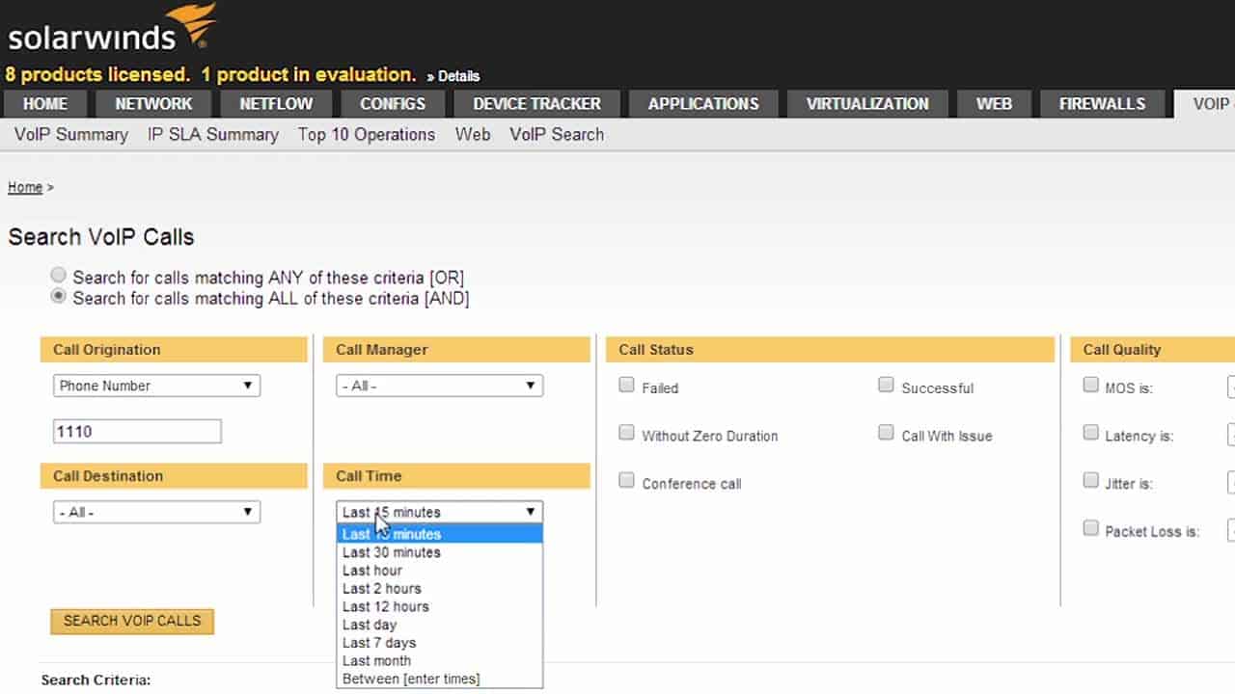Open the NETFLOW tab

tap(276, 104)
